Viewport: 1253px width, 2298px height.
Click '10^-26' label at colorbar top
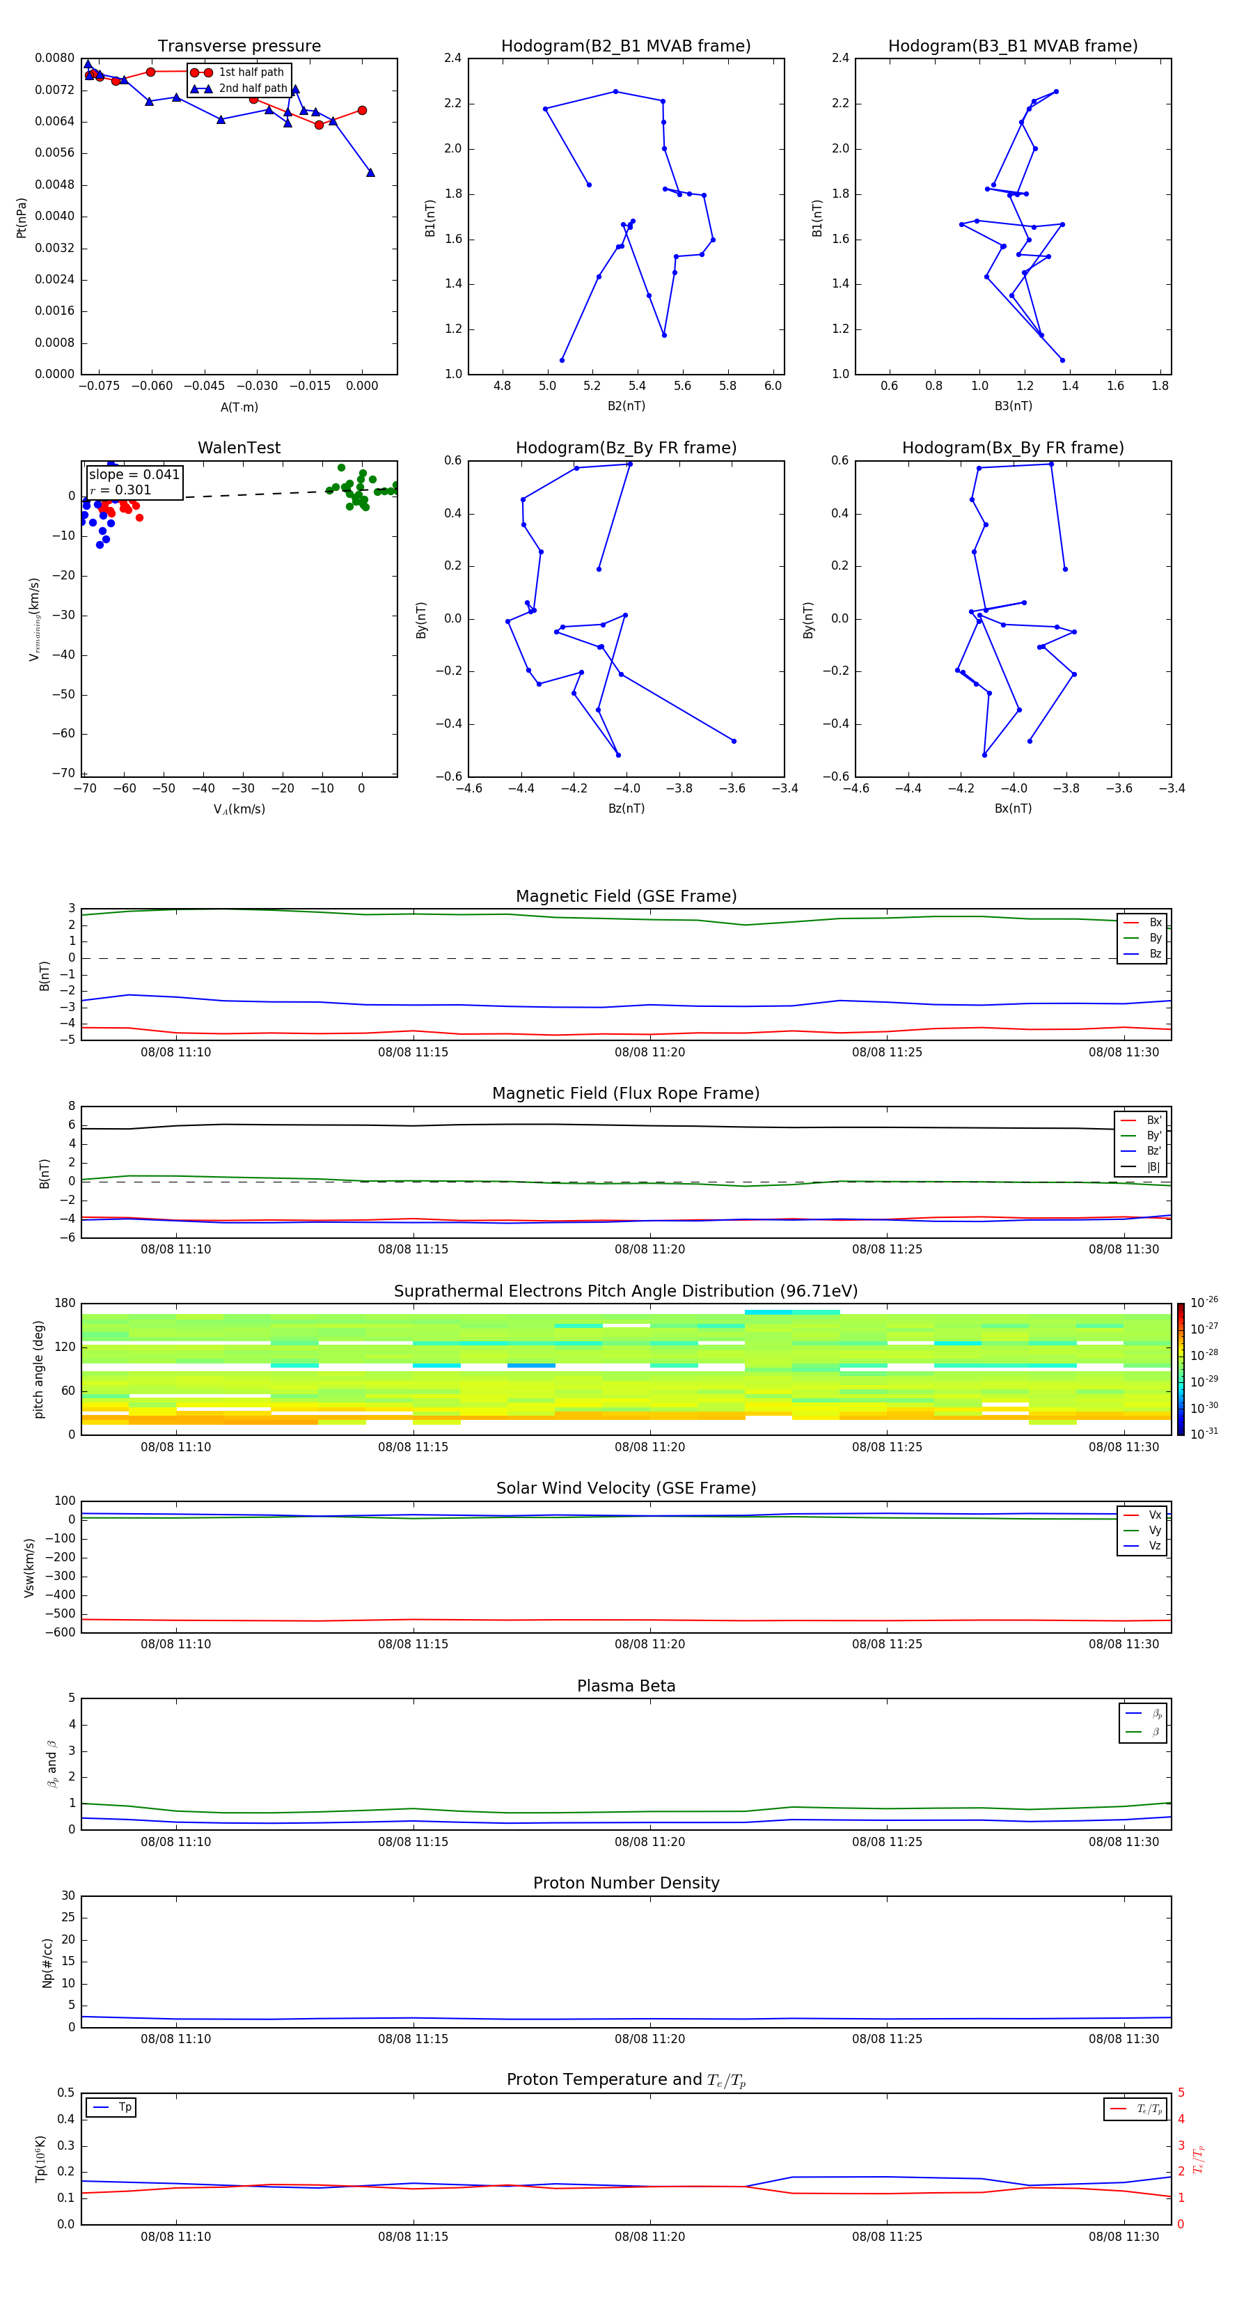pos(1204,1302)
